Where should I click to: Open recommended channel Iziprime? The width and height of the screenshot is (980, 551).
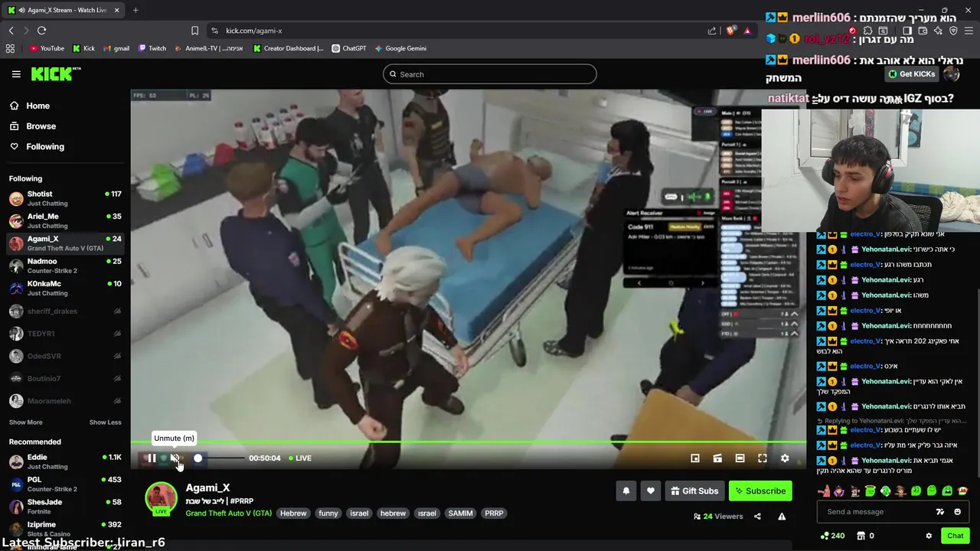(x=65, y=529)
